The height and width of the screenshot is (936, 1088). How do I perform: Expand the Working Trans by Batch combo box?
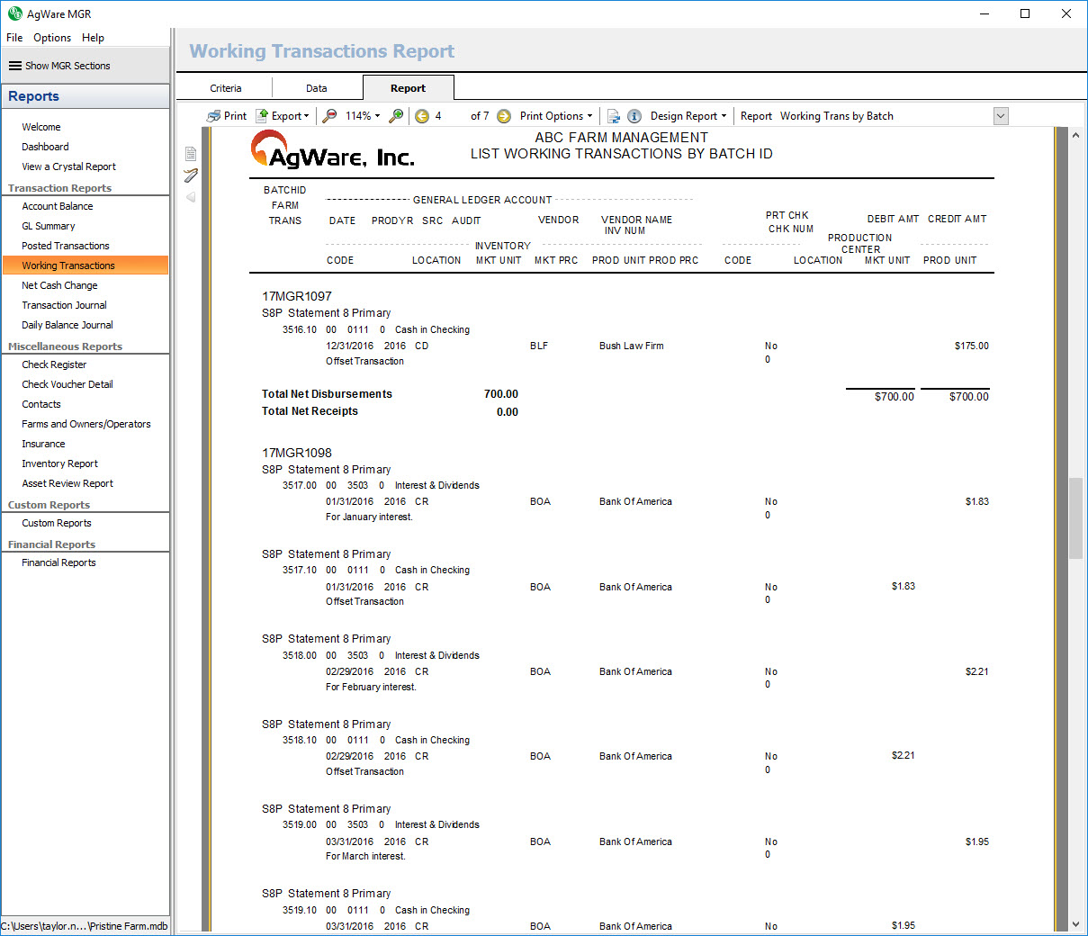tap(1001, 116)
